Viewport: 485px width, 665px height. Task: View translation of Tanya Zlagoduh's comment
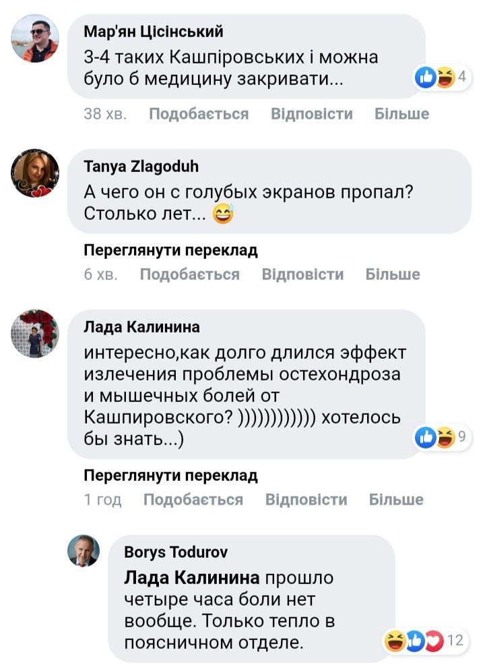(x=170, y=251)
